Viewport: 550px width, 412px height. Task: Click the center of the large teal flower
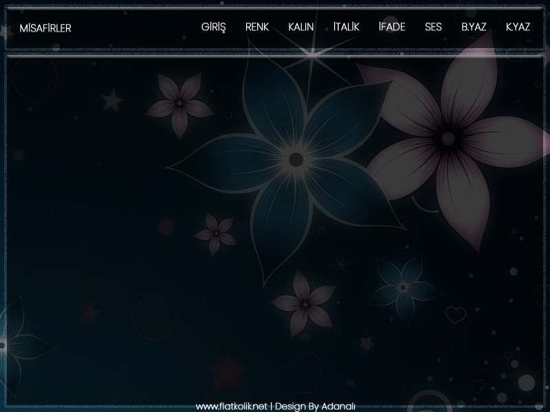[296, 159]
